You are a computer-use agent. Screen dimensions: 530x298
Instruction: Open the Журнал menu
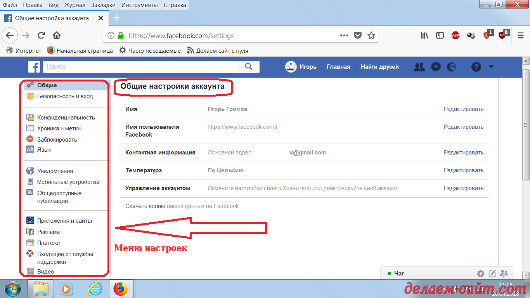pos(75,5)
